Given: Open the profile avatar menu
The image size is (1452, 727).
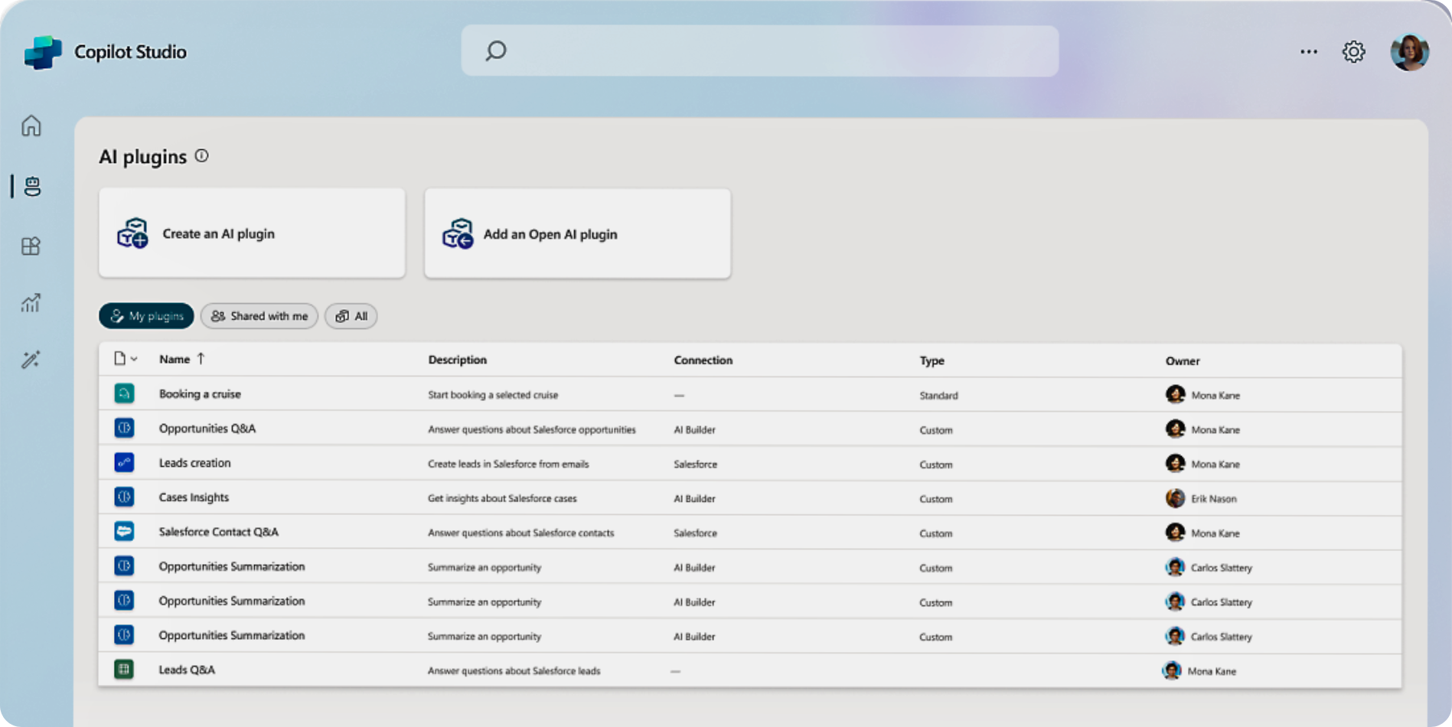Looking at the screenshot, I should click(1411, 51).
